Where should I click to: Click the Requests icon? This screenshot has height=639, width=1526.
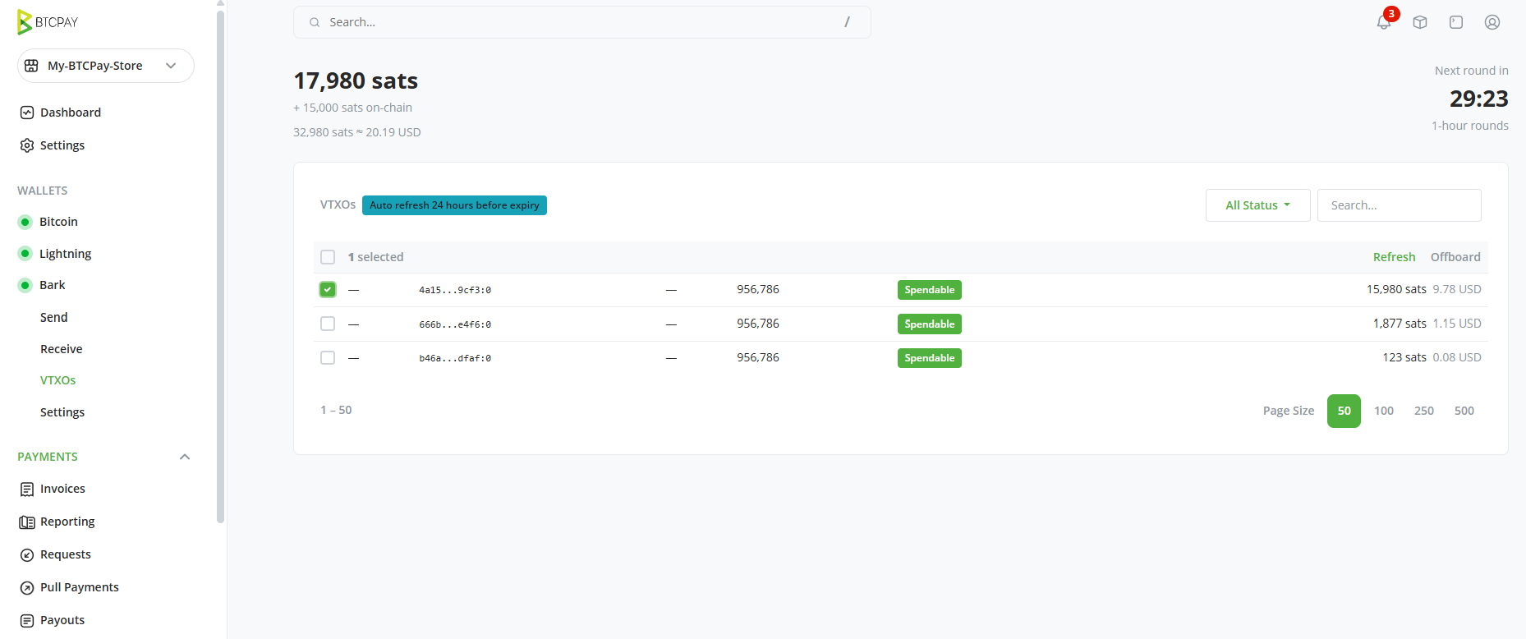click(27, 554)
